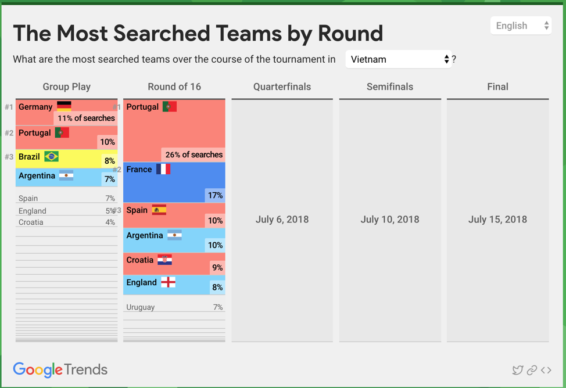Click Uruguay row in Round of 16
The height and width of the screenshot is (388, 566).
click(x=174, y=307)
